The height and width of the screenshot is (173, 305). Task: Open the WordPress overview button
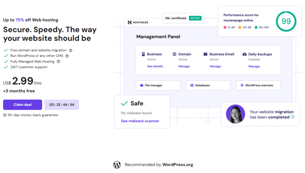(x=258, y=85)
